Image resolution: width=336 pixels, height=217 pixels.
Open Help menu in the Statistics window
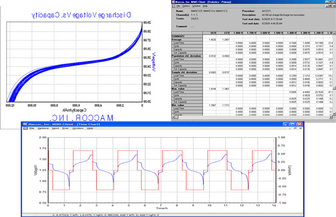pyautogui.click(x=205, y=6)
